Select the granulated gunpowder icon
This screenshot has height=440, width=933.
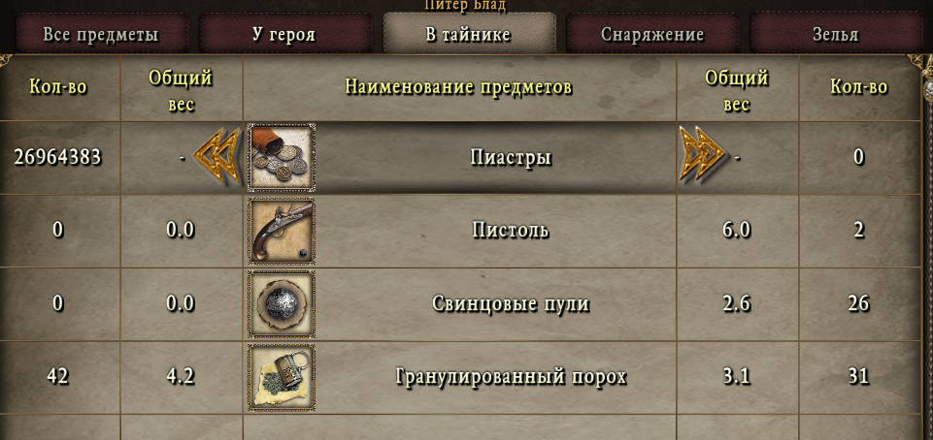coord(282,378)
